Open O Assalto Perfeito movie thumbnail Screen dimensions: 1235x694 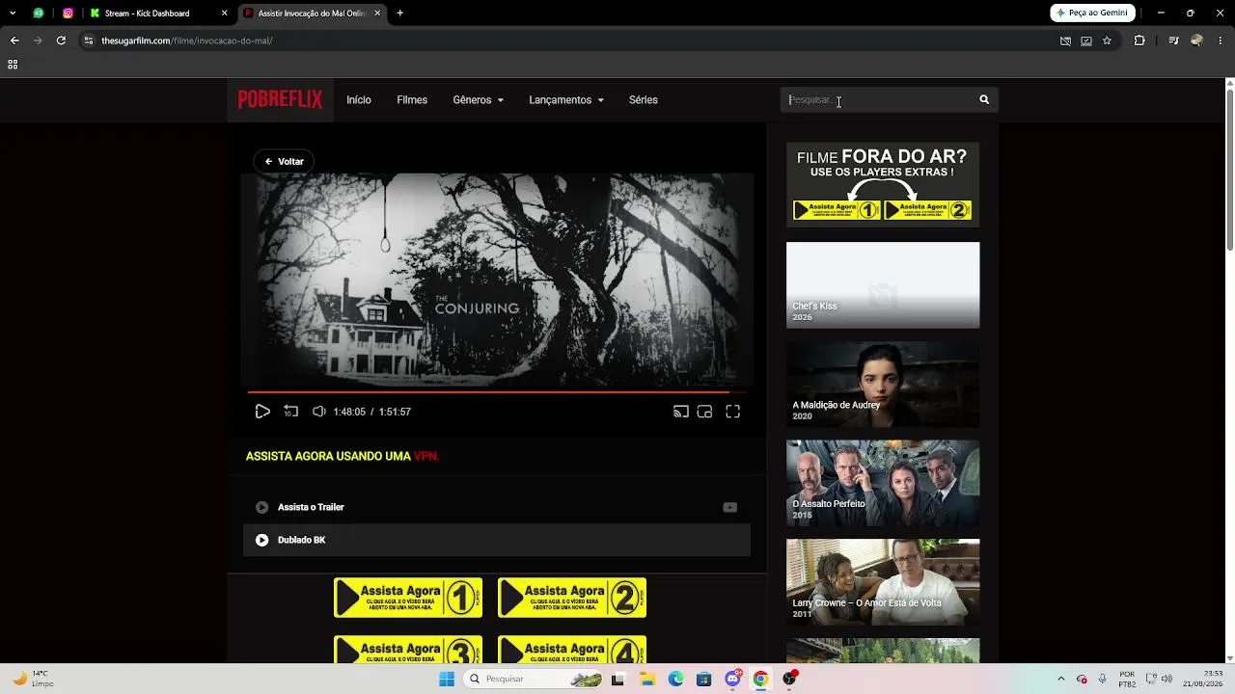pyautogui.click(x=883, y=483)
